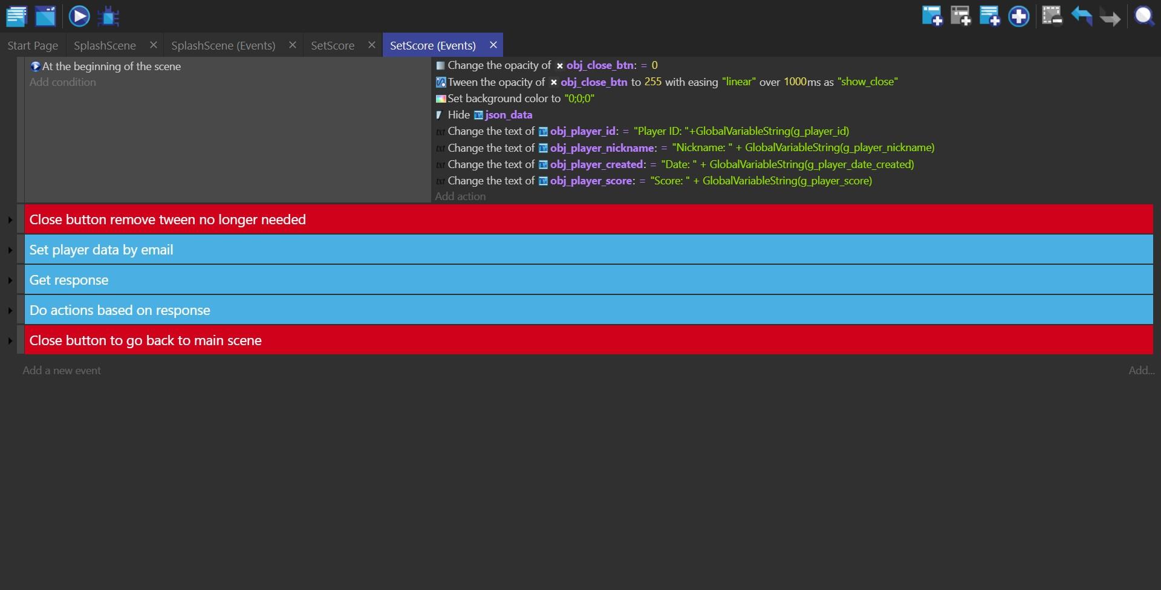Screen dimensions: 1161x590
Task: Add a sub-event icon
Action: tap(961, 16)
